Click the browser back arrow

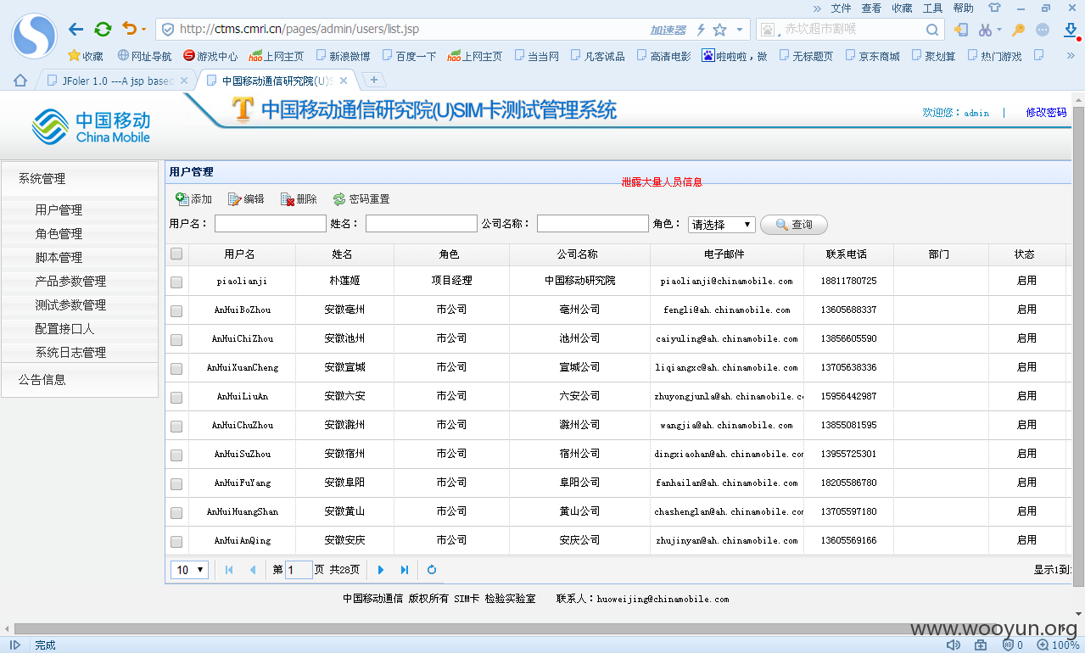click(76, 30)
